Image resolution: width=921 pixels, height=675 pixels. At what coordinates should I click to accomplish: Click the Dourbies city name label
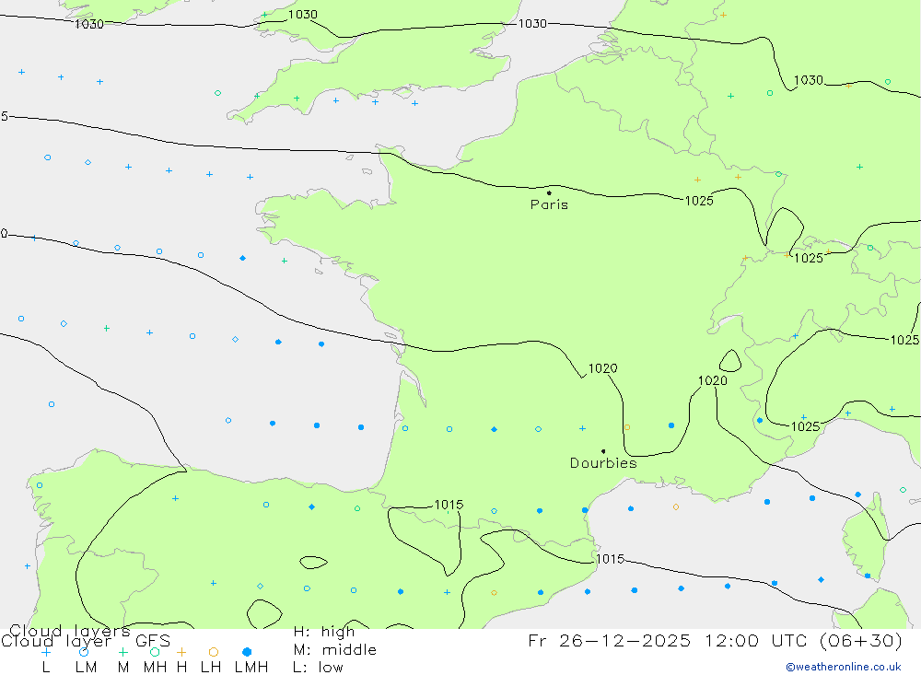(603, 463)
